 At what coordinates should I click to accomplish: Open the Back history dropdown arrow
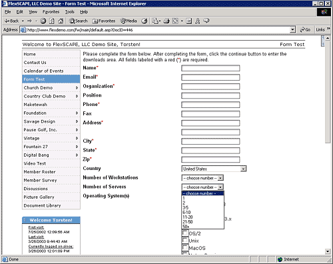(23, 21)
